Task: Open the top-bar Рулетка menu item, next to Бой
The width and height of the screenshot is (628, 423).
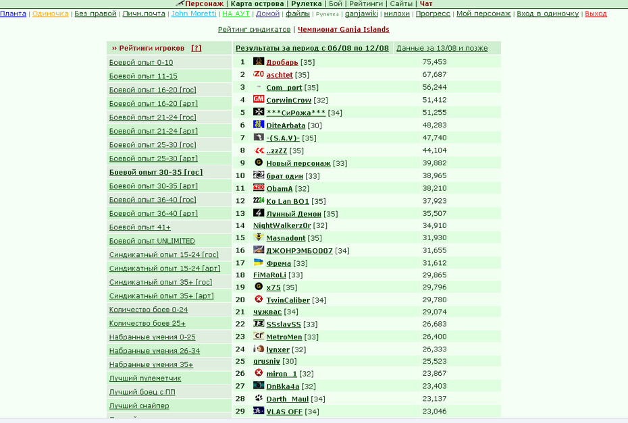Action: click(307, 3)
